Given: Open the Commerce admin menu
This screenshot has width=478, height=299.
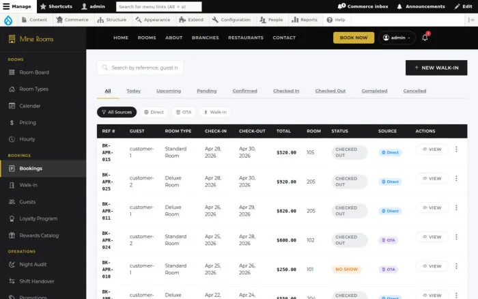Looking at the screenshot, I should coord(72,20).
